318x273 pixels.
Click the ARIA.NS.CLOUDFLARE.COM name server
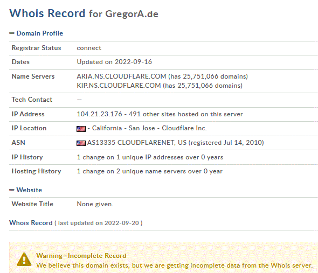121,76
